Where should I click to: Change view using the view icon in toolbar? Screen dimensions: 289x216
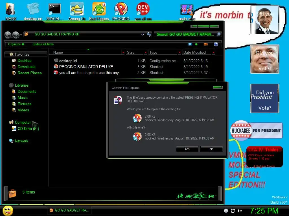pos(190,44)
